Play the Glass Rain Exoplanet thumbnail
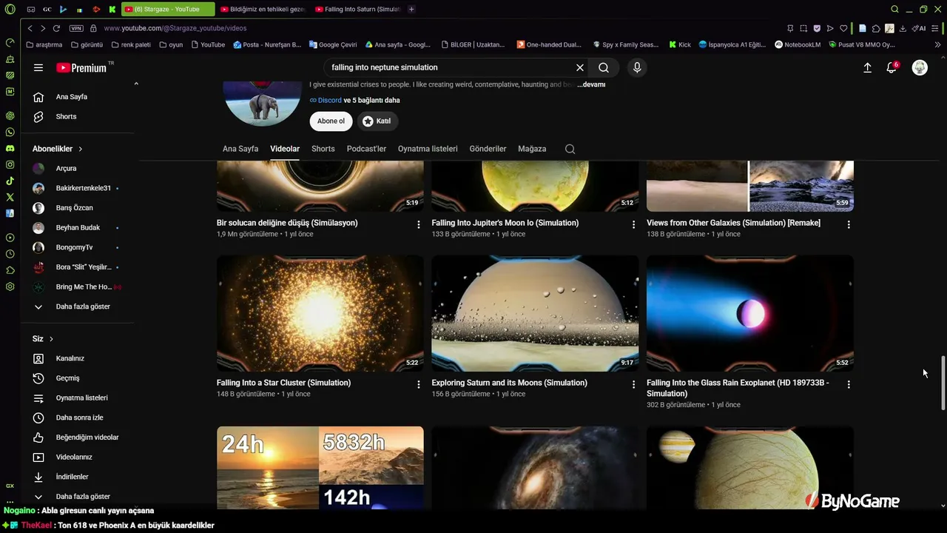Screen dimensions: 947x533 [750, 314]
